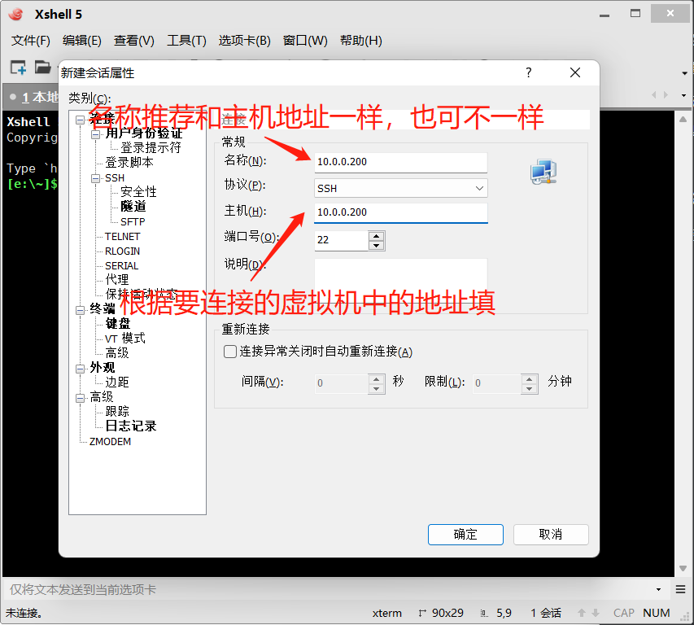Decrease 限制 limit with down spinner
Viewport: 694px width, 625px height.
(x=530, y=389)
